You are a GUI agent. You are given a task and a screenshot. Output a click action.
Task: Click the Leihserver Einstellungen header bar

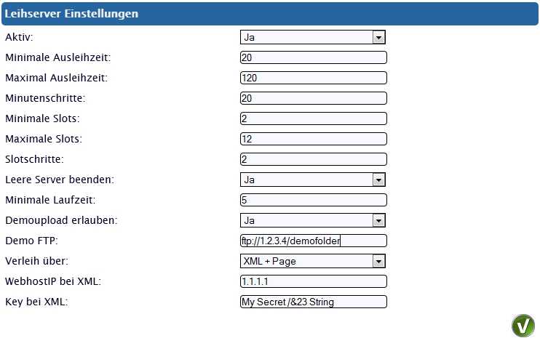[270, 14]
